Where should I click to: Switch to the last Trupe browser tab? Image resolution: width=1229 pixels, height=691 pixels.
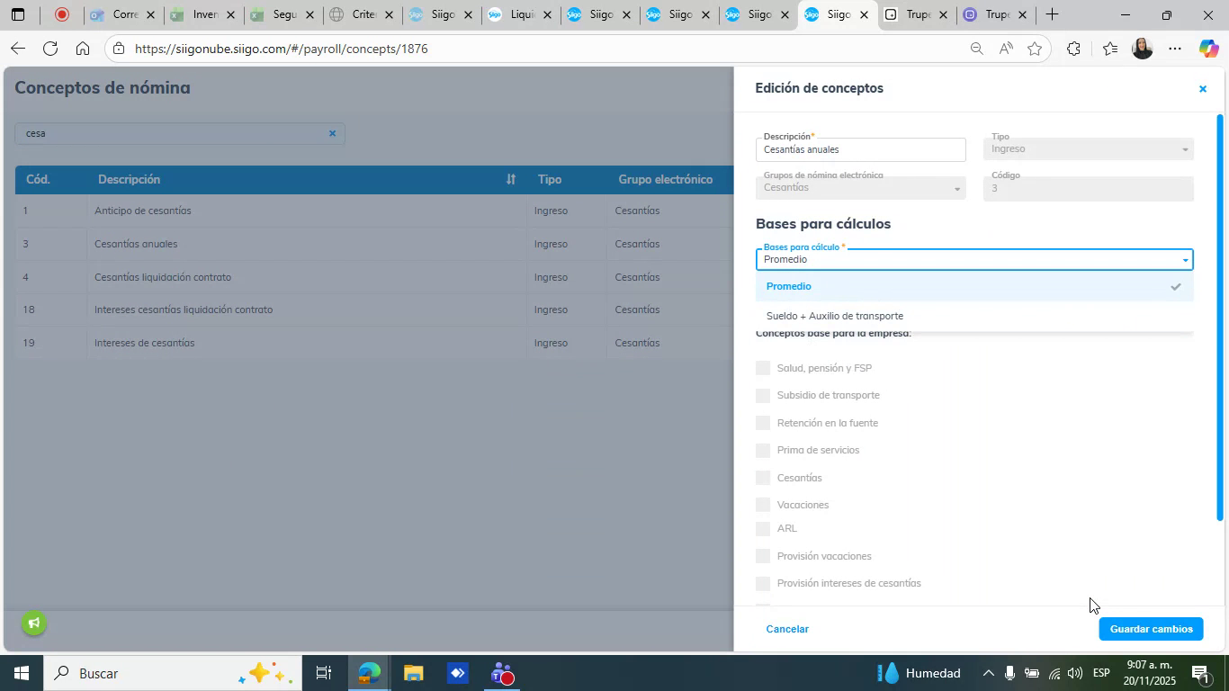click(x=995, y=14)
